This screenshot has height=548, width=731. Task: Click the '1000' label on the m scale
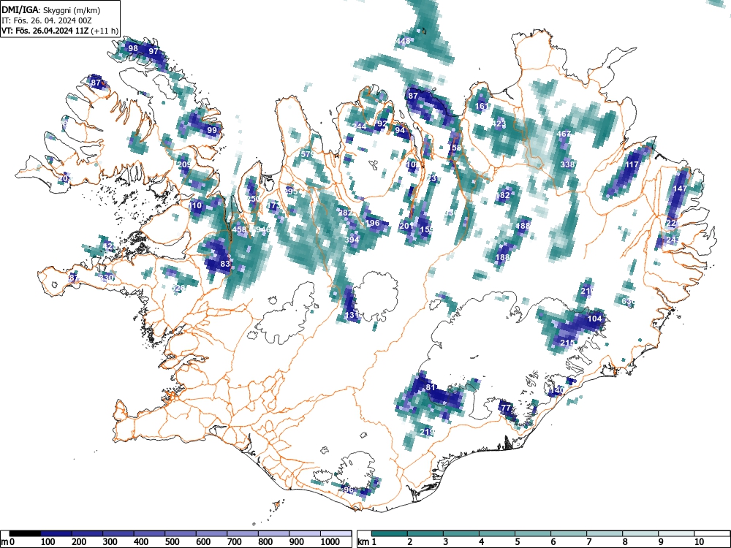point(330,542)
